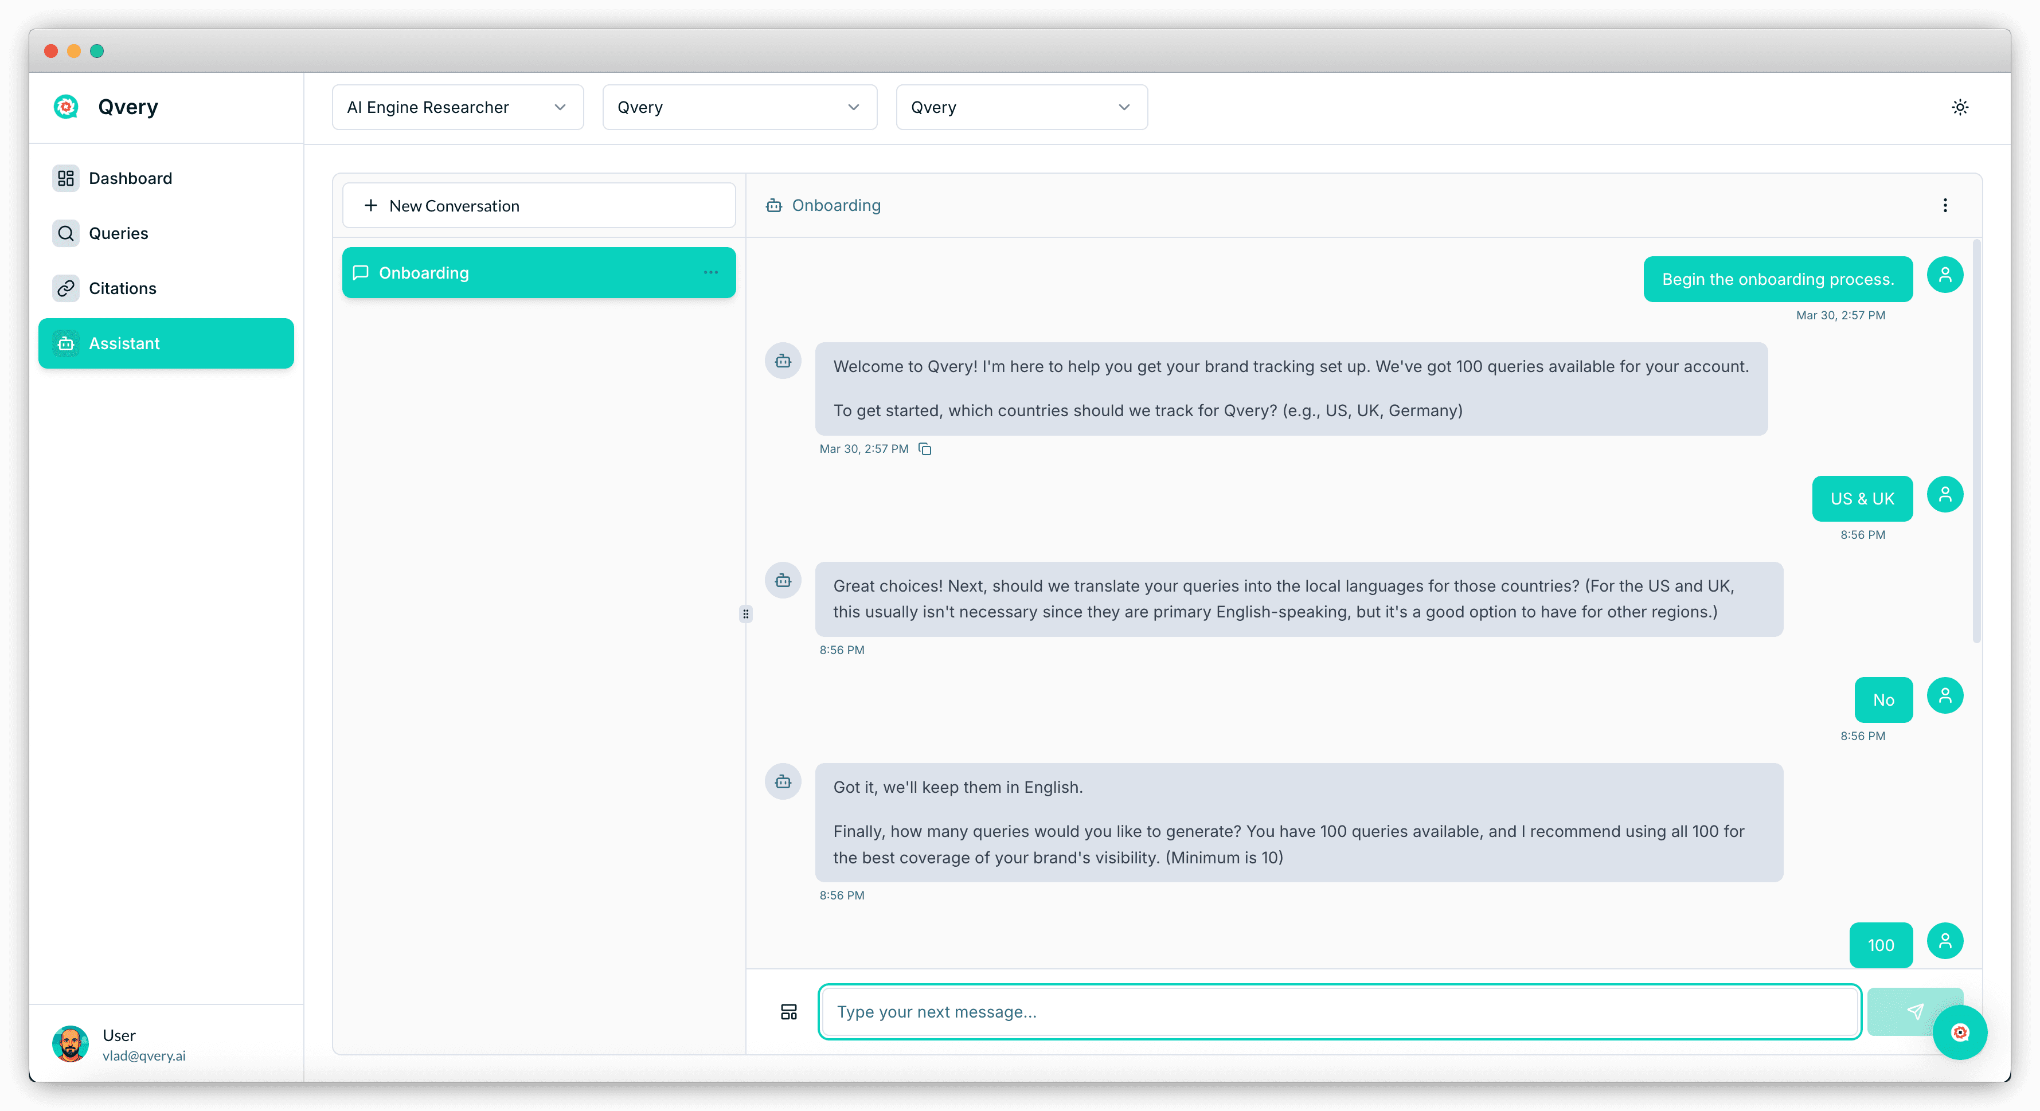
Task: Open the Dashboard sidebar item
Action: 130,178
